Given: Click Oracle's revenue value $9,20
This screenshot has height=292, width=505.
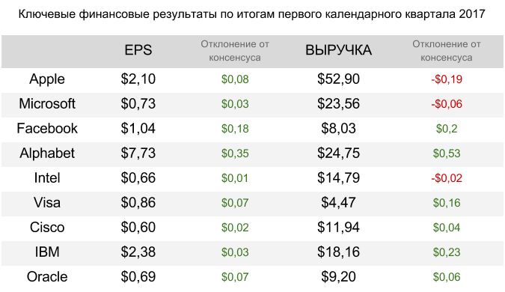Looking at the screenshot, I should point(338,277).
